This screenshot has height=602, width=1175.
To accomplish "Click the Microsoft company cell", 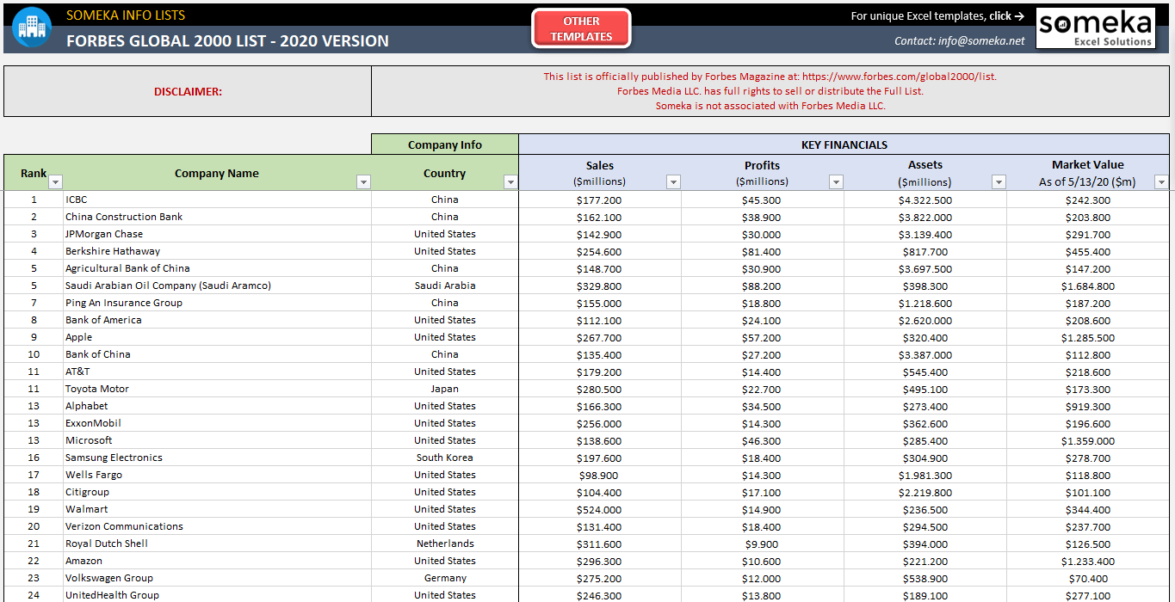I will [218, 440].
